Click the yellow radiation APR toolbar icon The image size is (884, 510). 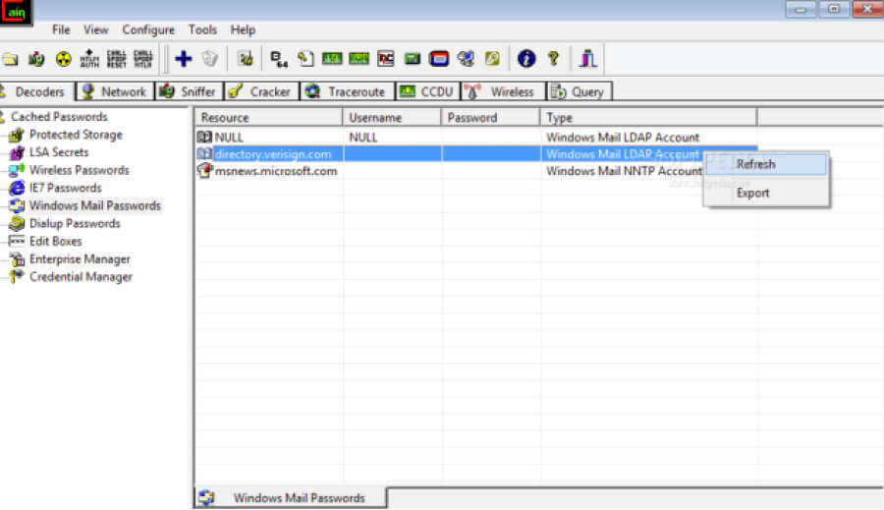coord(63,59)
